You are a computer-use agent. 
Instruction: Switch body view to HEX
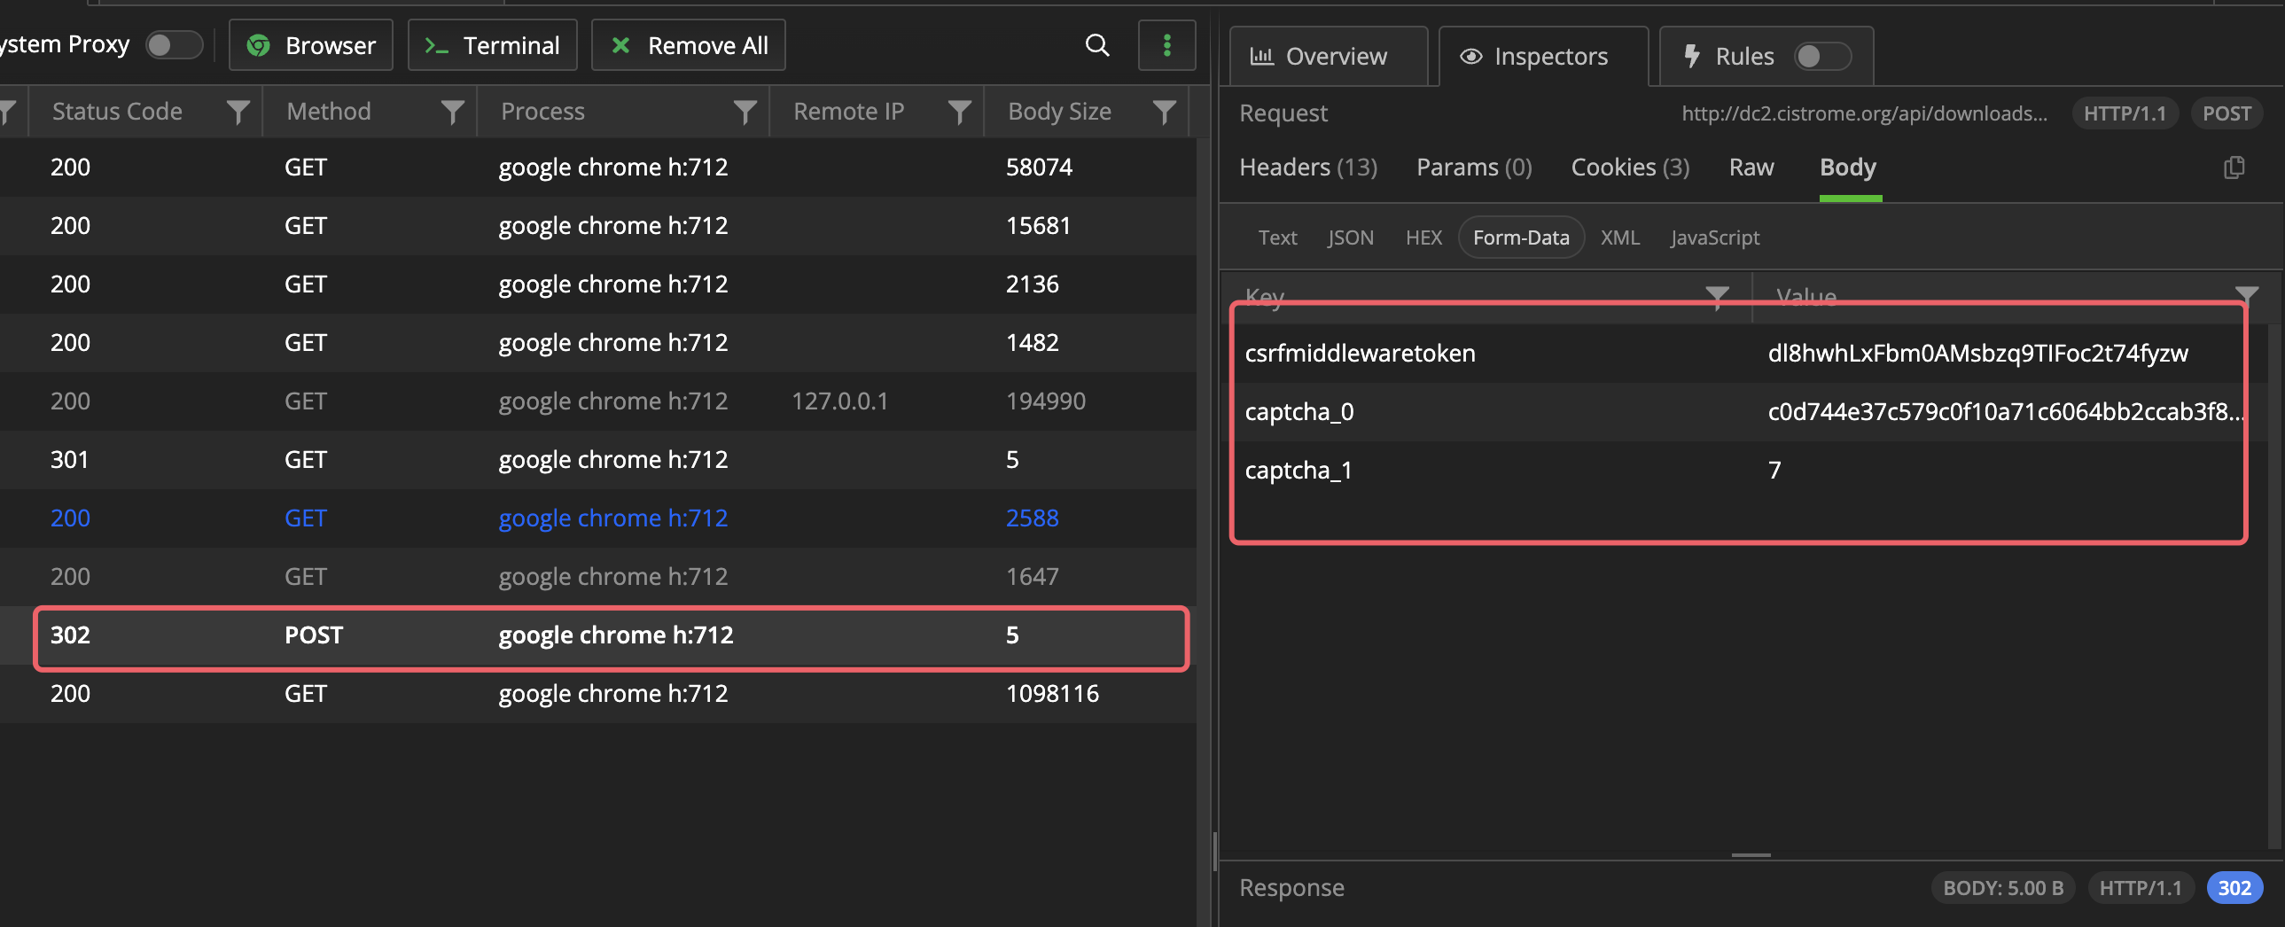tap(1423, 238)
